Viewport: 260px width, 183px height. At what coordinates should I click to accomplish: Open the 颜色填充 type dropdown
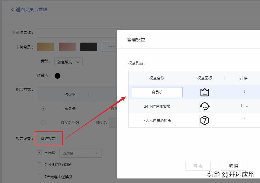[68, 62]
